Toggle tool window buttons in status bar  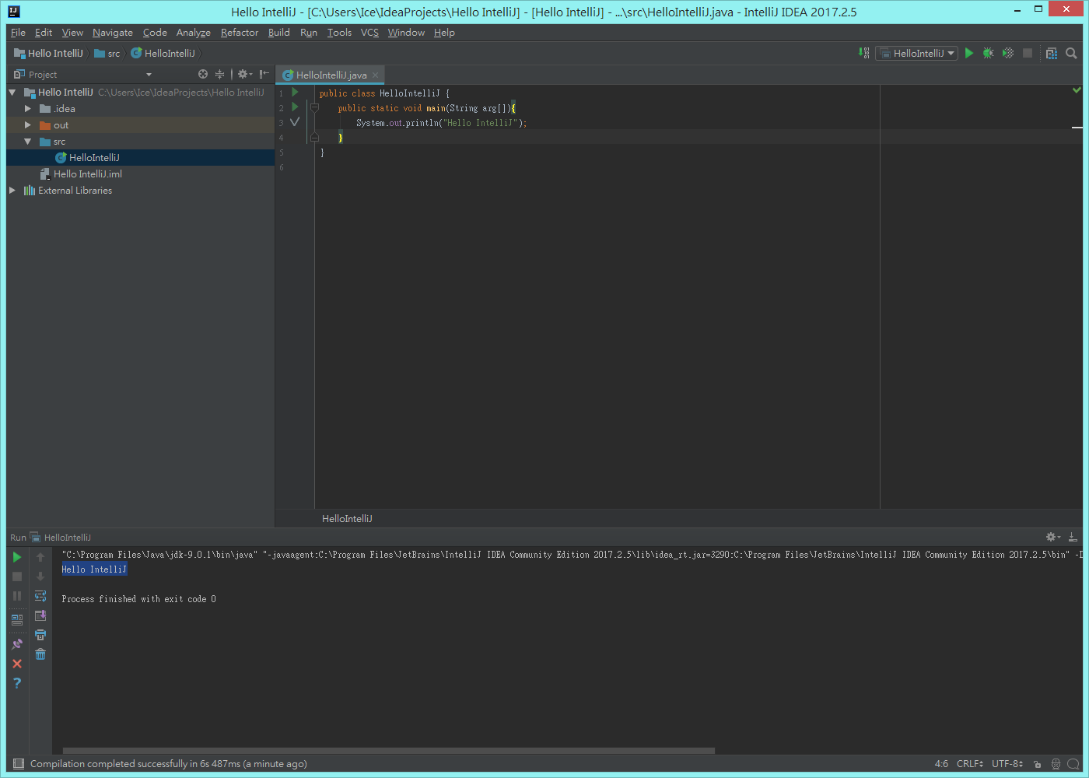[19, 764]
